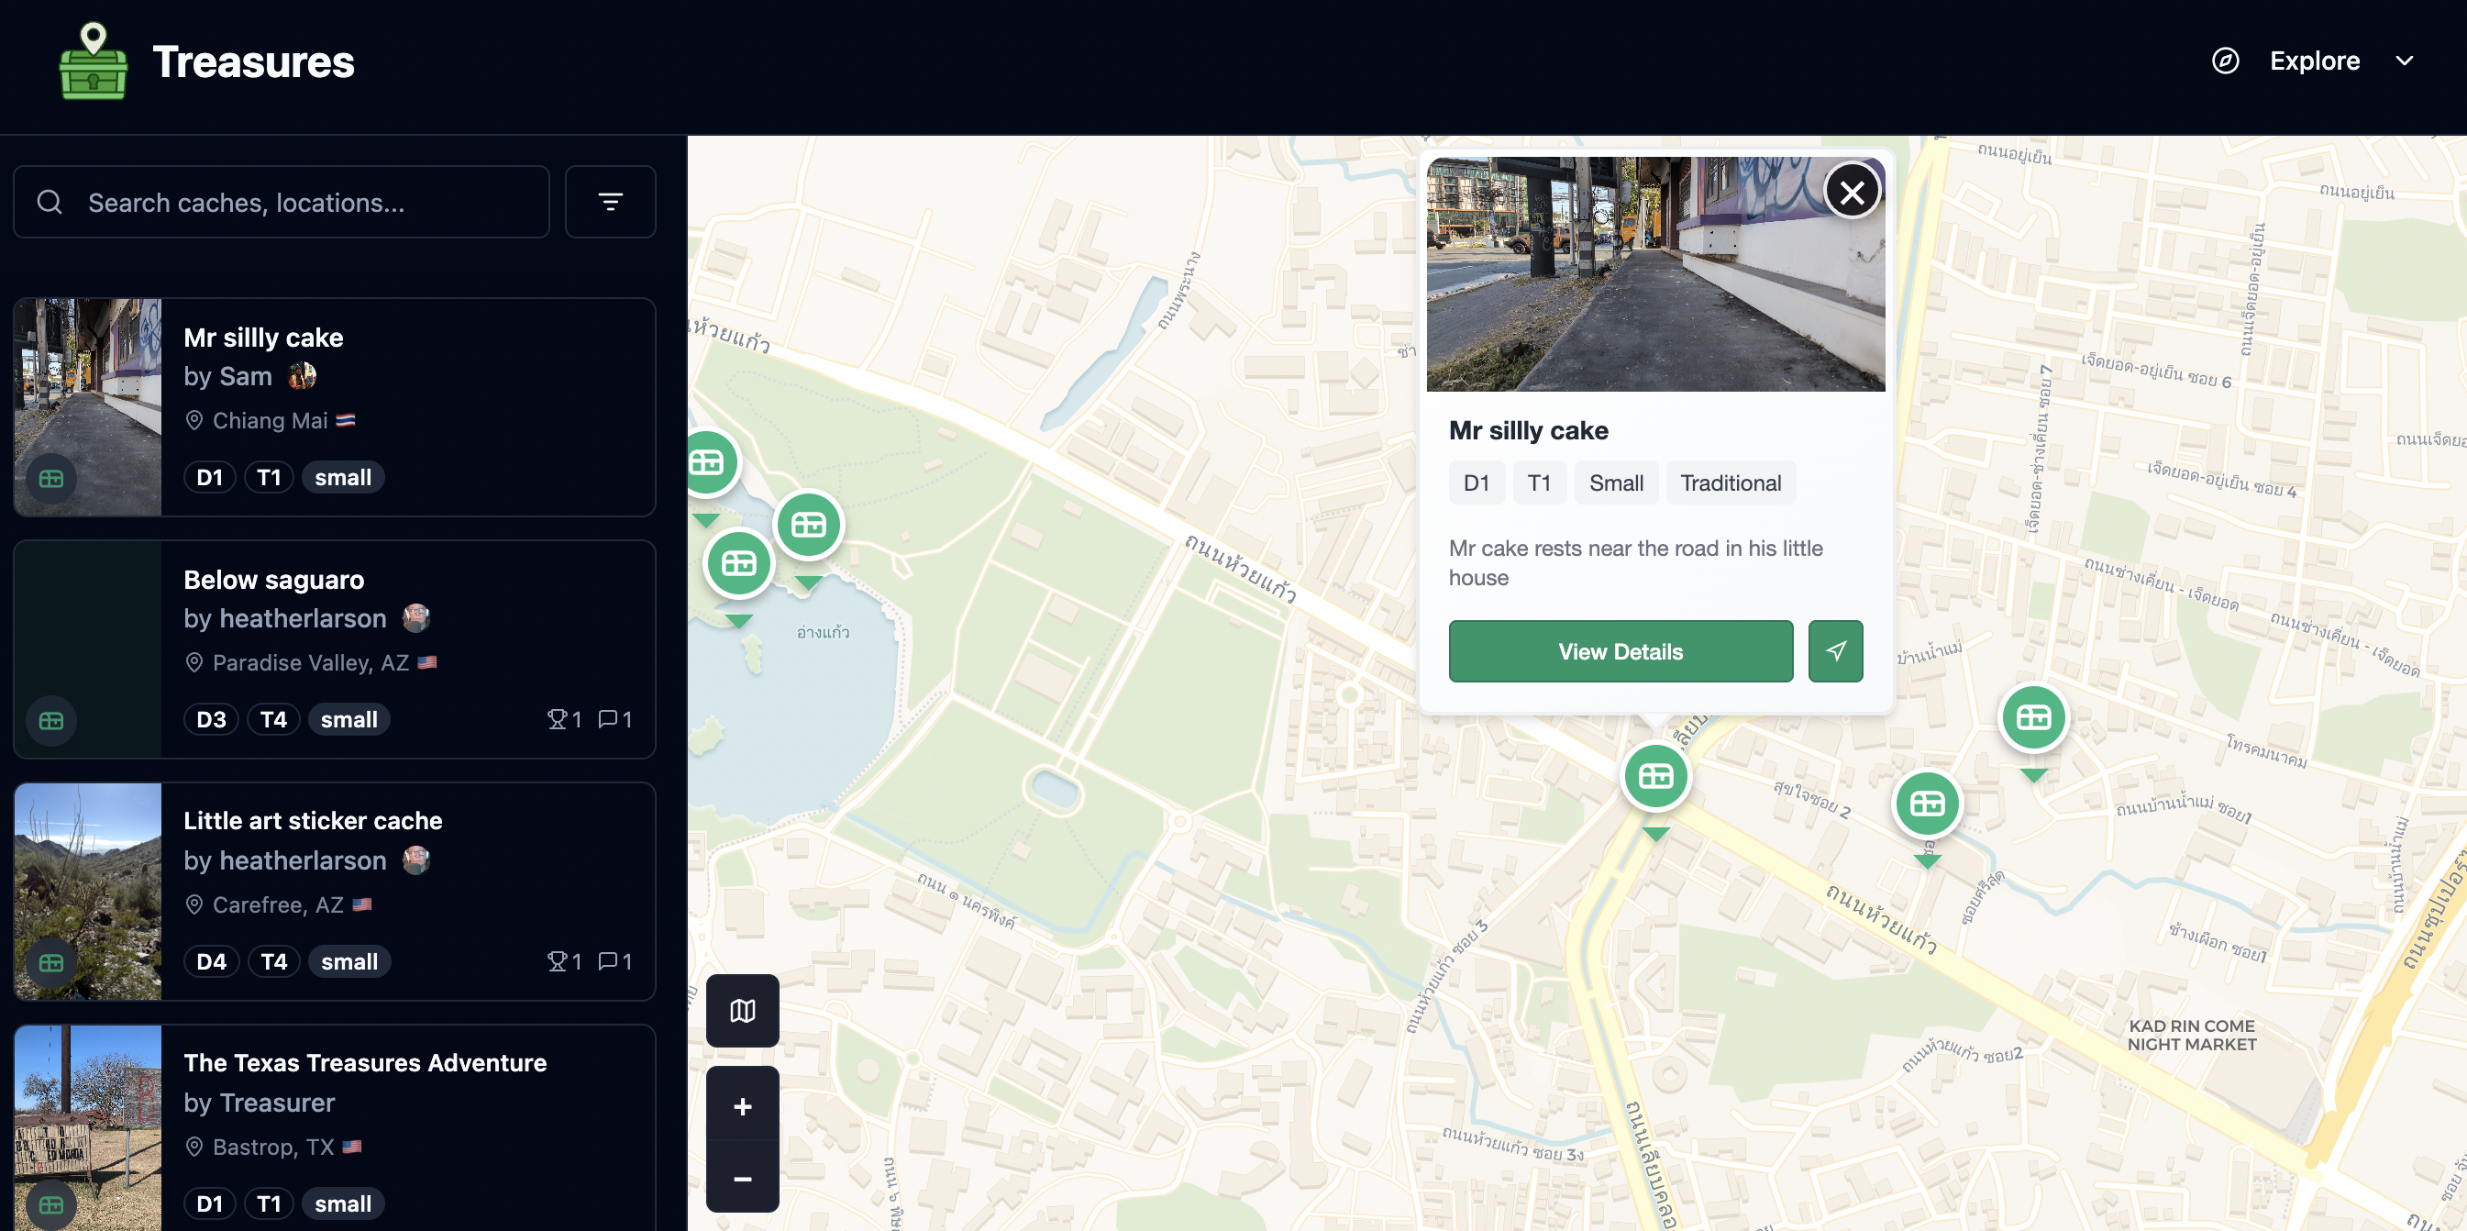This screenshot has width=2467, height=1231.
Task: Open the filter options button
Action: tap(610, 202)
